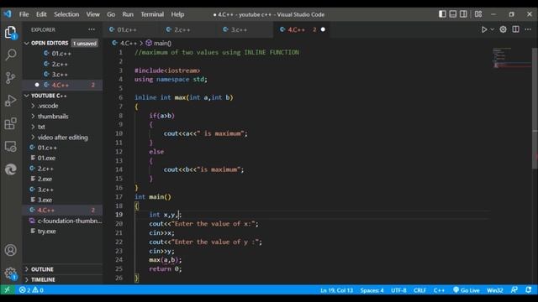Open the Edit menu
The image size is (538, 302).
[41, 14]
